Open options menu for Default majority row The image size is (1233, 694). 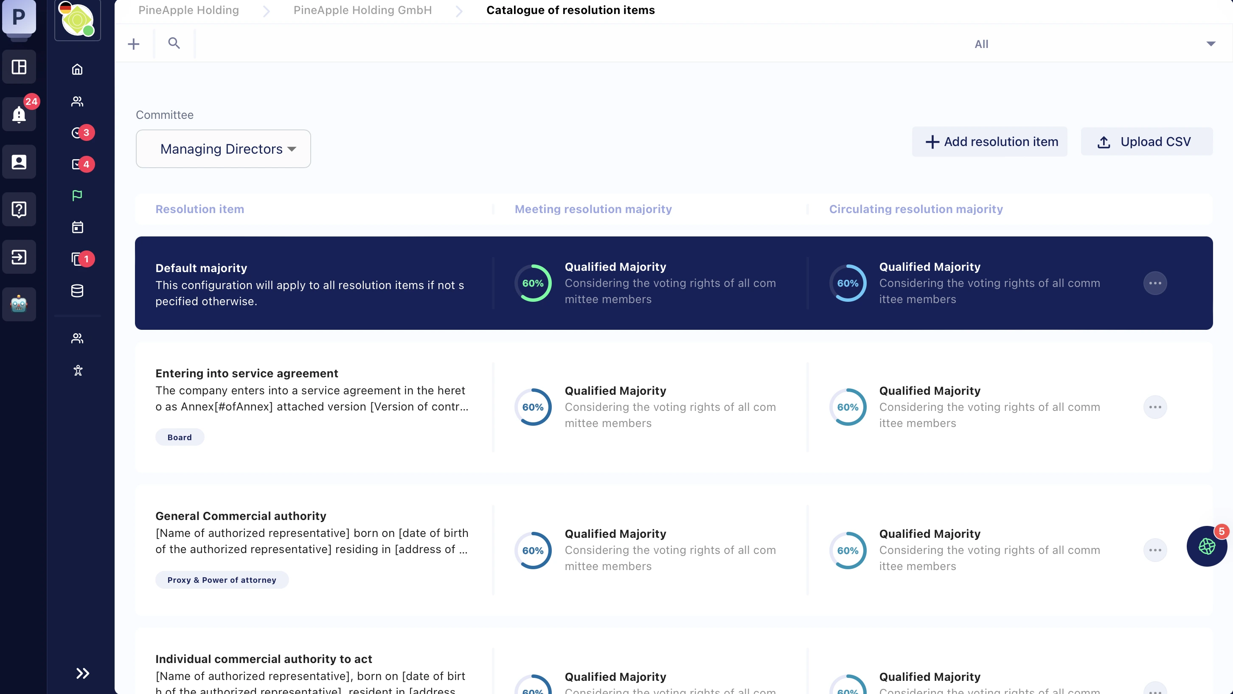(x=1154, y=283)
